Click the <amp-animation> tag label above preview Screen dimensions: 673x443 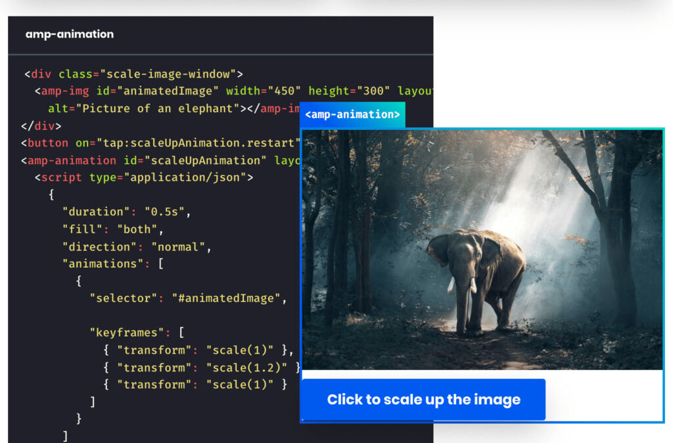352,114
